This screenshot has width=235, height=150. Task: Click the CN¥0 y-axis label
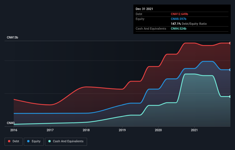tap(11, 123)
